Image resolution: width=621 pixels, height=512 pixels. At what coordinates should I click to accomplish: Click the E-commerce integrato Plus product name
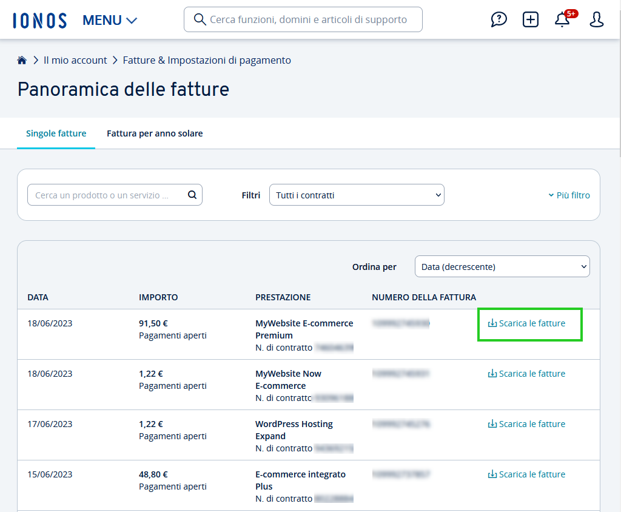300,480
